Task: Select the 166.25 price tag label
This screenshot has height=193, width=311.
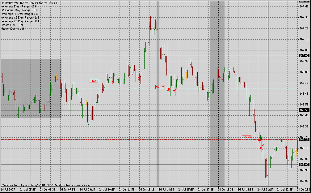Action: pyautogui.click(x=246, y=137)
